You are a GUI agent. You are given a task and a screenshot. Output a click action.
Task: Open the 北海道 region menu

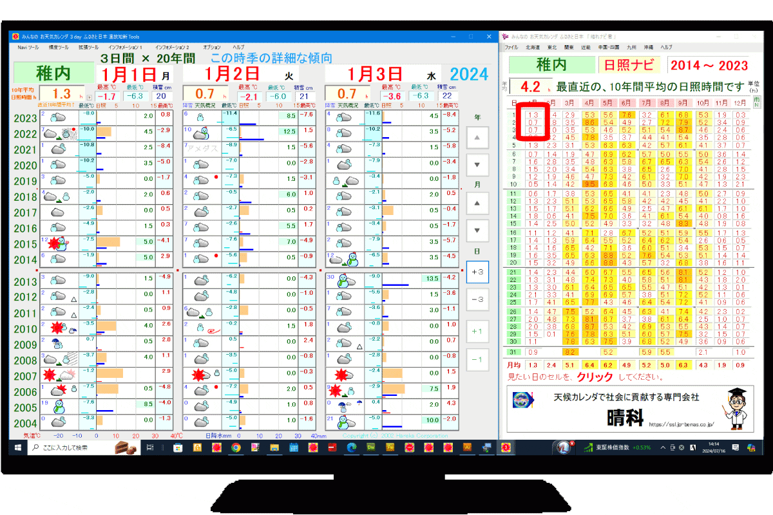point(532,48)
